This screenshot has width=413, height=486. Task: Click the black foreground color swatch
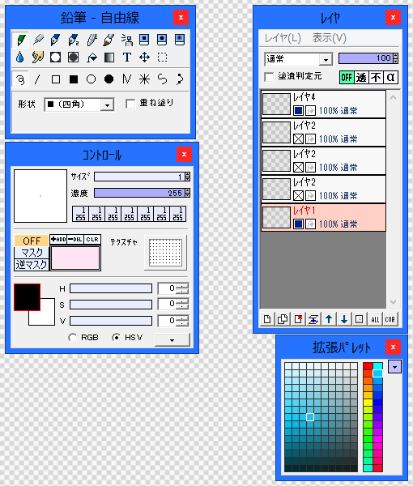click(28, 297)
